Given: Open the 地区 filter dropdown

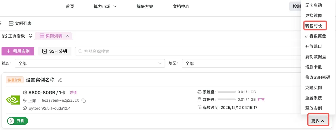Looking at the screenshot, I should point(241,63).
